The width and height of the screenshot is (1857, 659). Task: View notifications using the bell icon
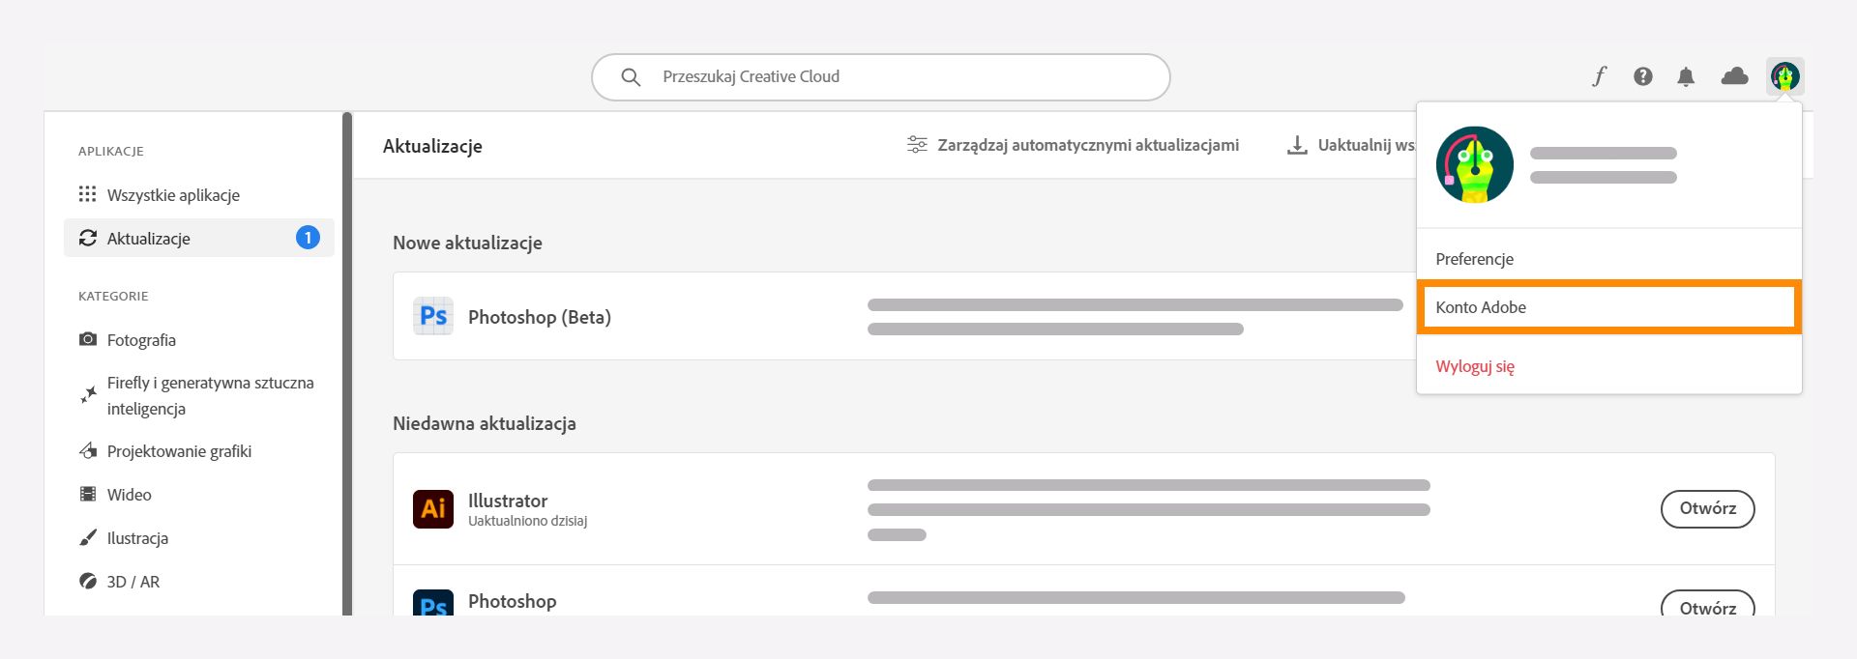click(x=1686, y=75)
